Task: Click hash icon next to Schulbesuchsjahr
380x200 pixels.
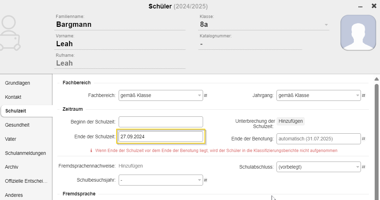Action: pos(206,180)
